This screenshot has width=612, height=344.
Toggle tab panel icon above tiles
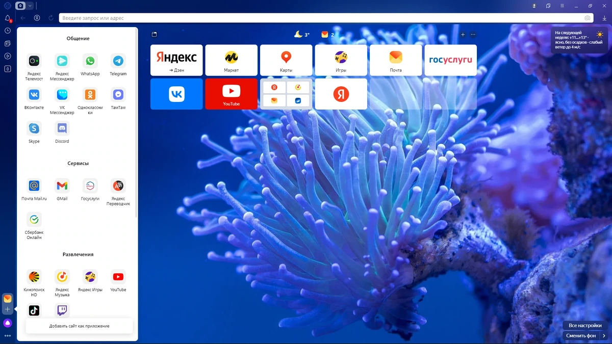point(155,35)
